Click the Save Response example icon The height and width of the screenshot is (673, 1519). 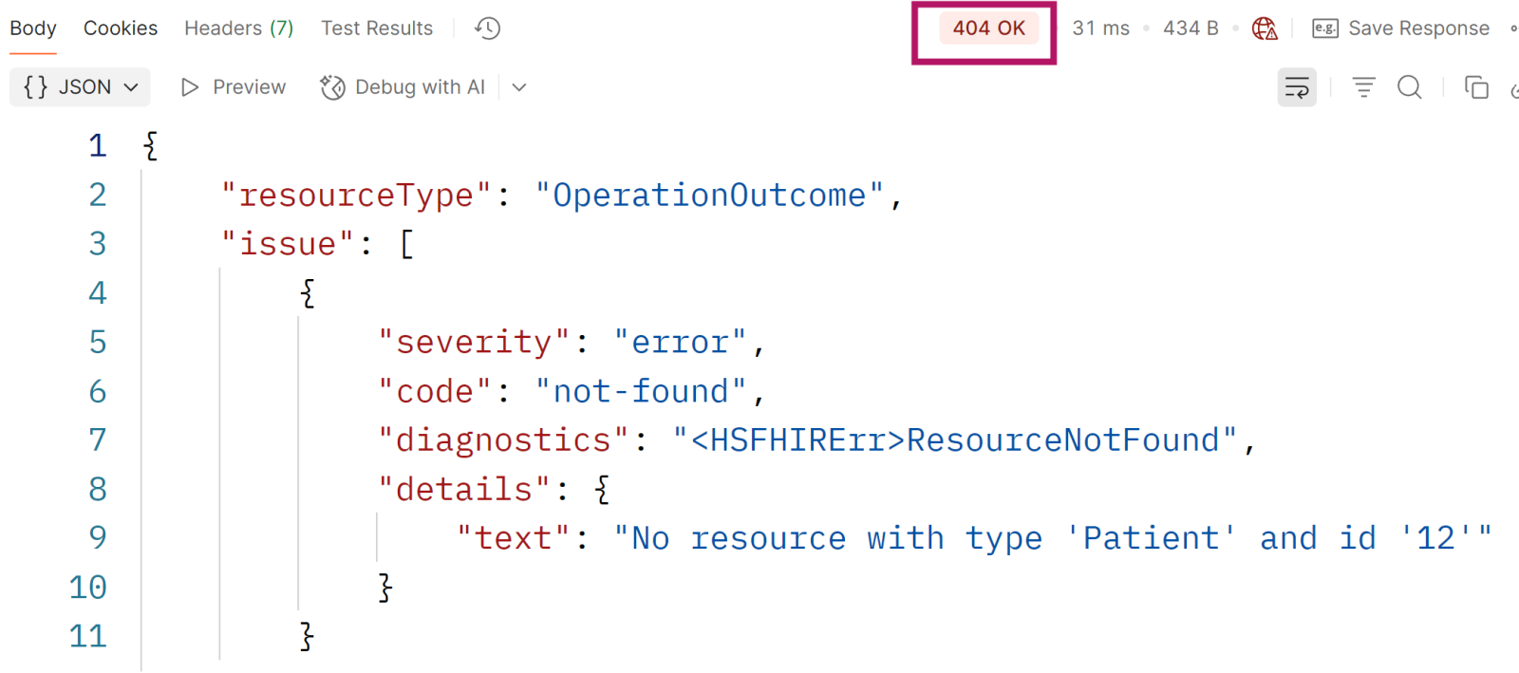point(1324,28)
